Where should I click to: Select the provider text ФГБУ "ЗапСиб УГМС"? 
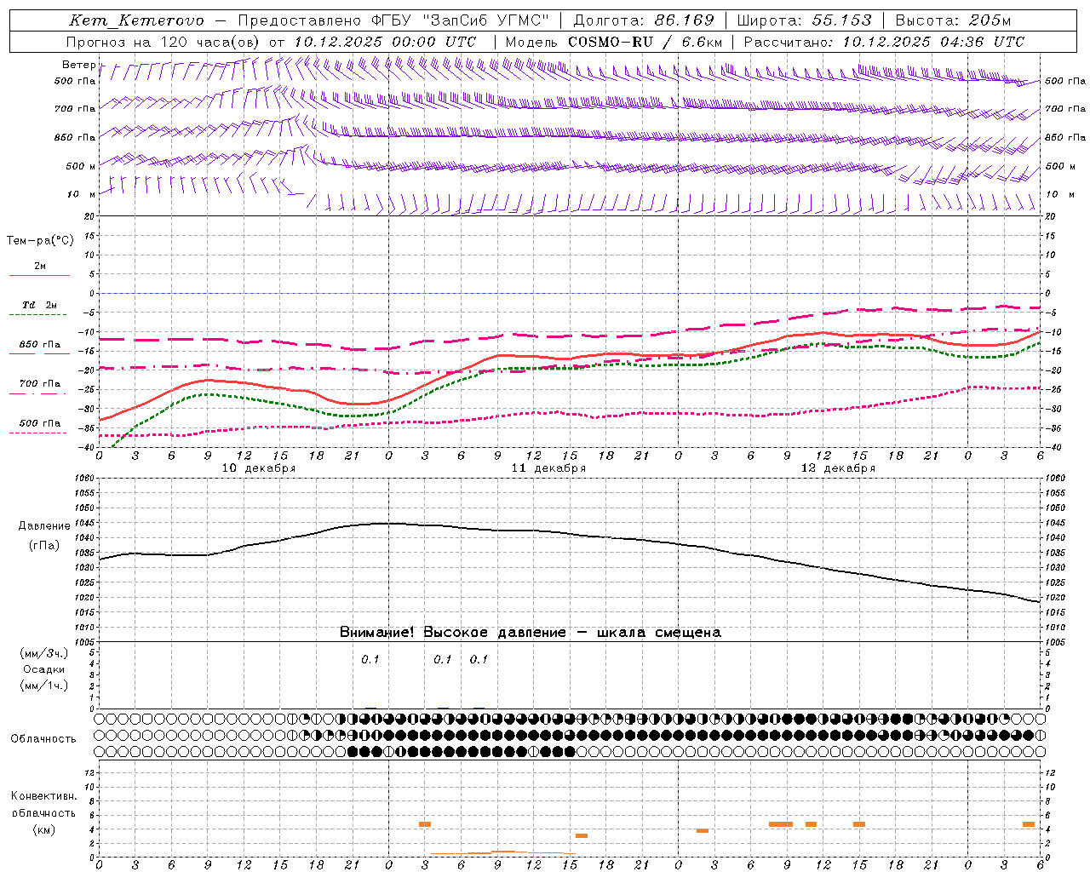[x=460, y=20]
